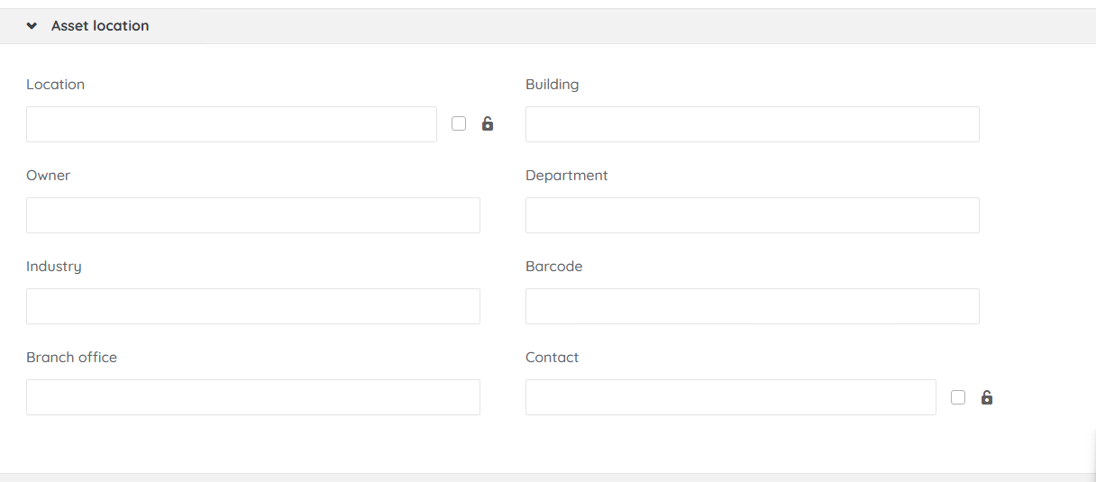
Task: Collapse the Asset location section chevron
Action: [32, 26]
